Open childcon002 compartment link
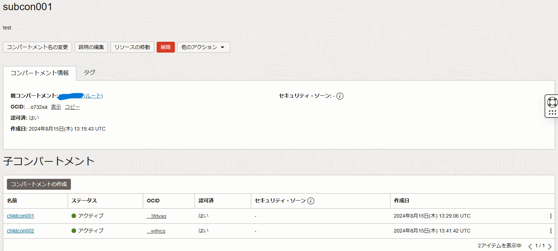Viewport: 558px width, 251px height. (20, 231)
